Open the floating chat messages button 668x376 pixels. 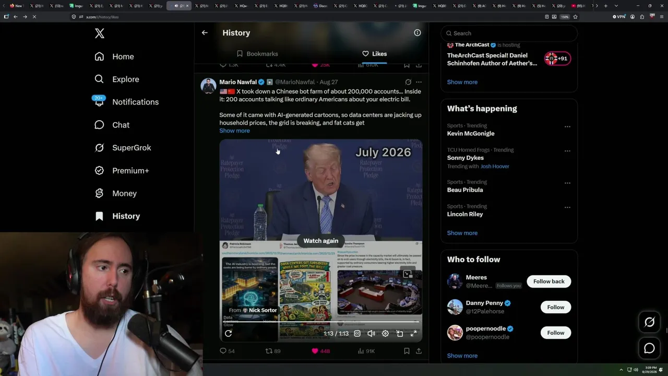(650, 348)
